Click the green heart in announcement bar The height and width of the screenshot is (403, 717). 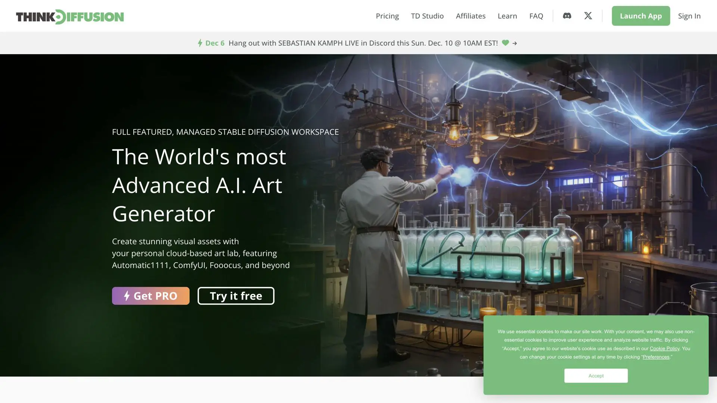(x=505, y=43)
